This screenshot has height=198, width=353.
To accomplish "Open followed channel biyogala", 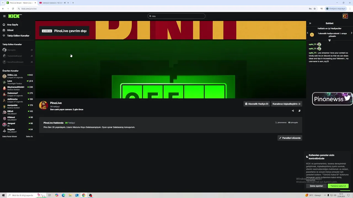I will [18, 50].
